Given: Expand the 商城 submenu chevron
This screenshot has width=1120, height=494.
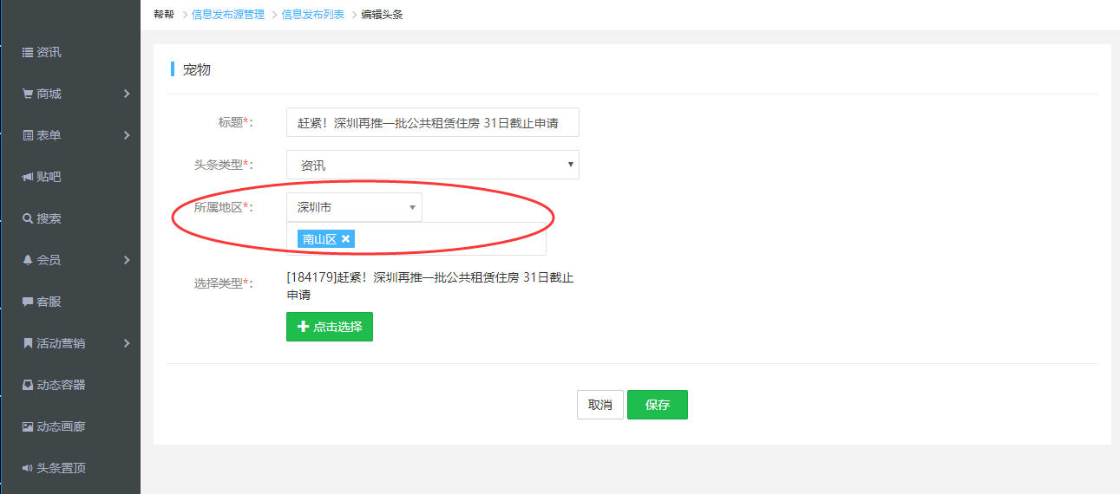Looking at the screenshot, I should point(127,94).
